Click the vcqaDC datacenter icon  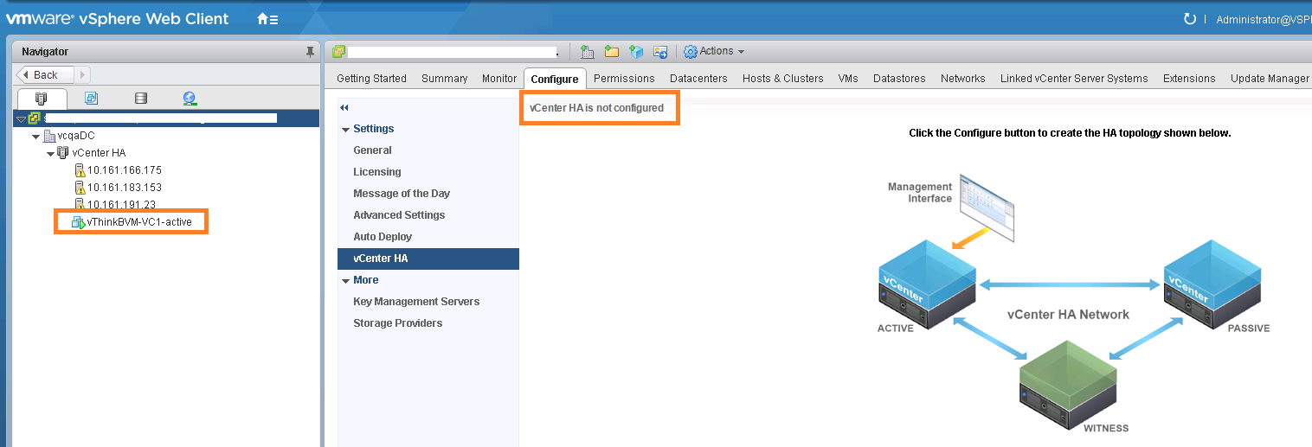(x=49, y=136)
